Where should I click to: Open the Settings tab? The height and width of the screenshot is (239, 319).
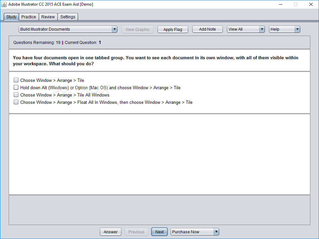[68, 17]
